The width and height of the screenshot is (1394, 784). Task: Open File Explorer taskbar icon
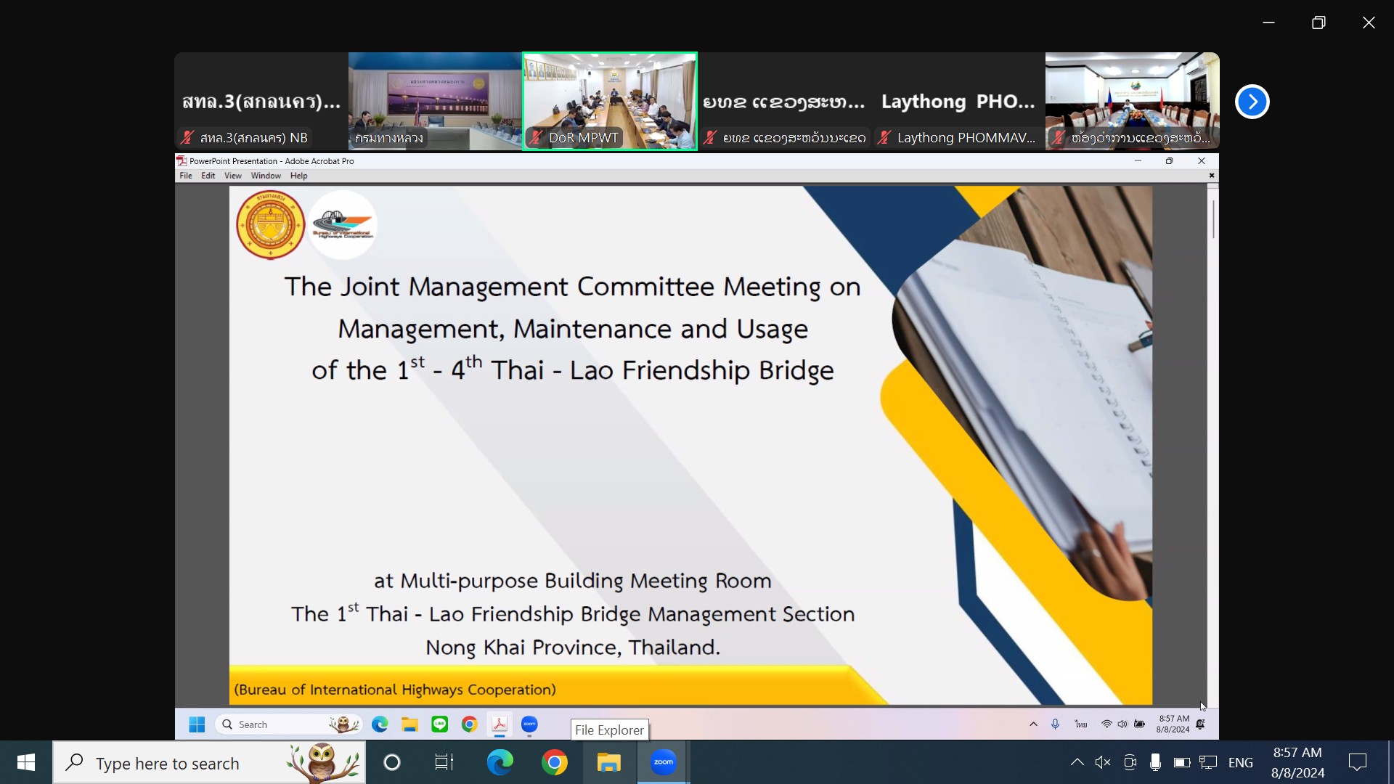[609, 762]
